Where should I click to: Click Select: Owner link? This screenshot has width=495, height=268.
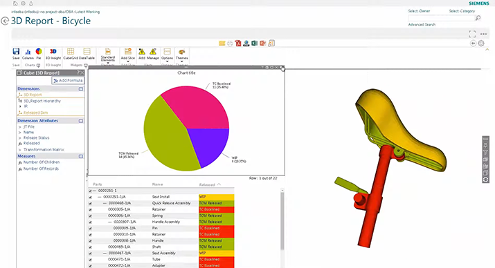point(419,11)
